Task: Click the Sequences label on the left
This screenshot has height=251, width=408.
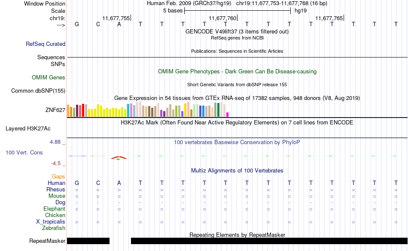Action: 51,57
